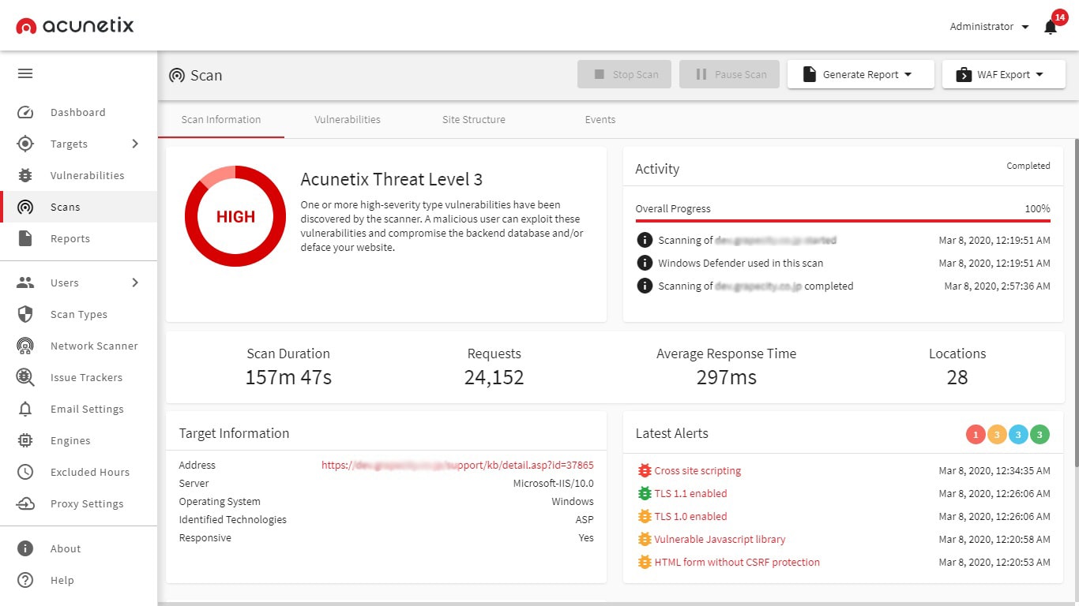
Task: Expand the Targets submenu chevron
Action: [x=135, y=144]
